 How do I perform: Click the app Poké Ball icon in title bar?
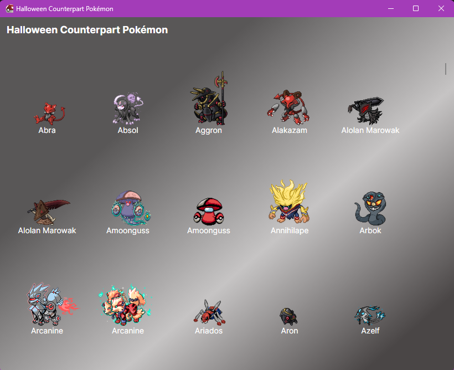pyautogui.click(x=9, y=8)
